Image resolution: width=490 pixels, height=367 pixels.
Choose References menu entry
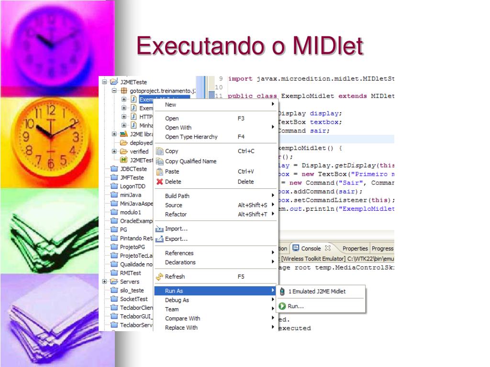point(215,253)
